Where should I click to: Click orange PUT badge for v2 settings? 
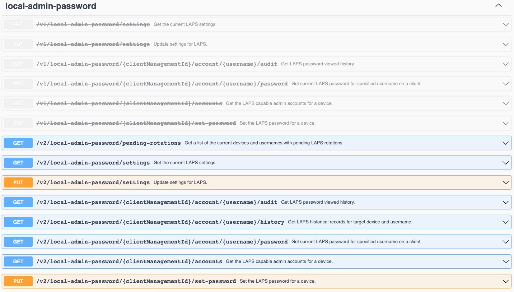click(x=18, y=182)
